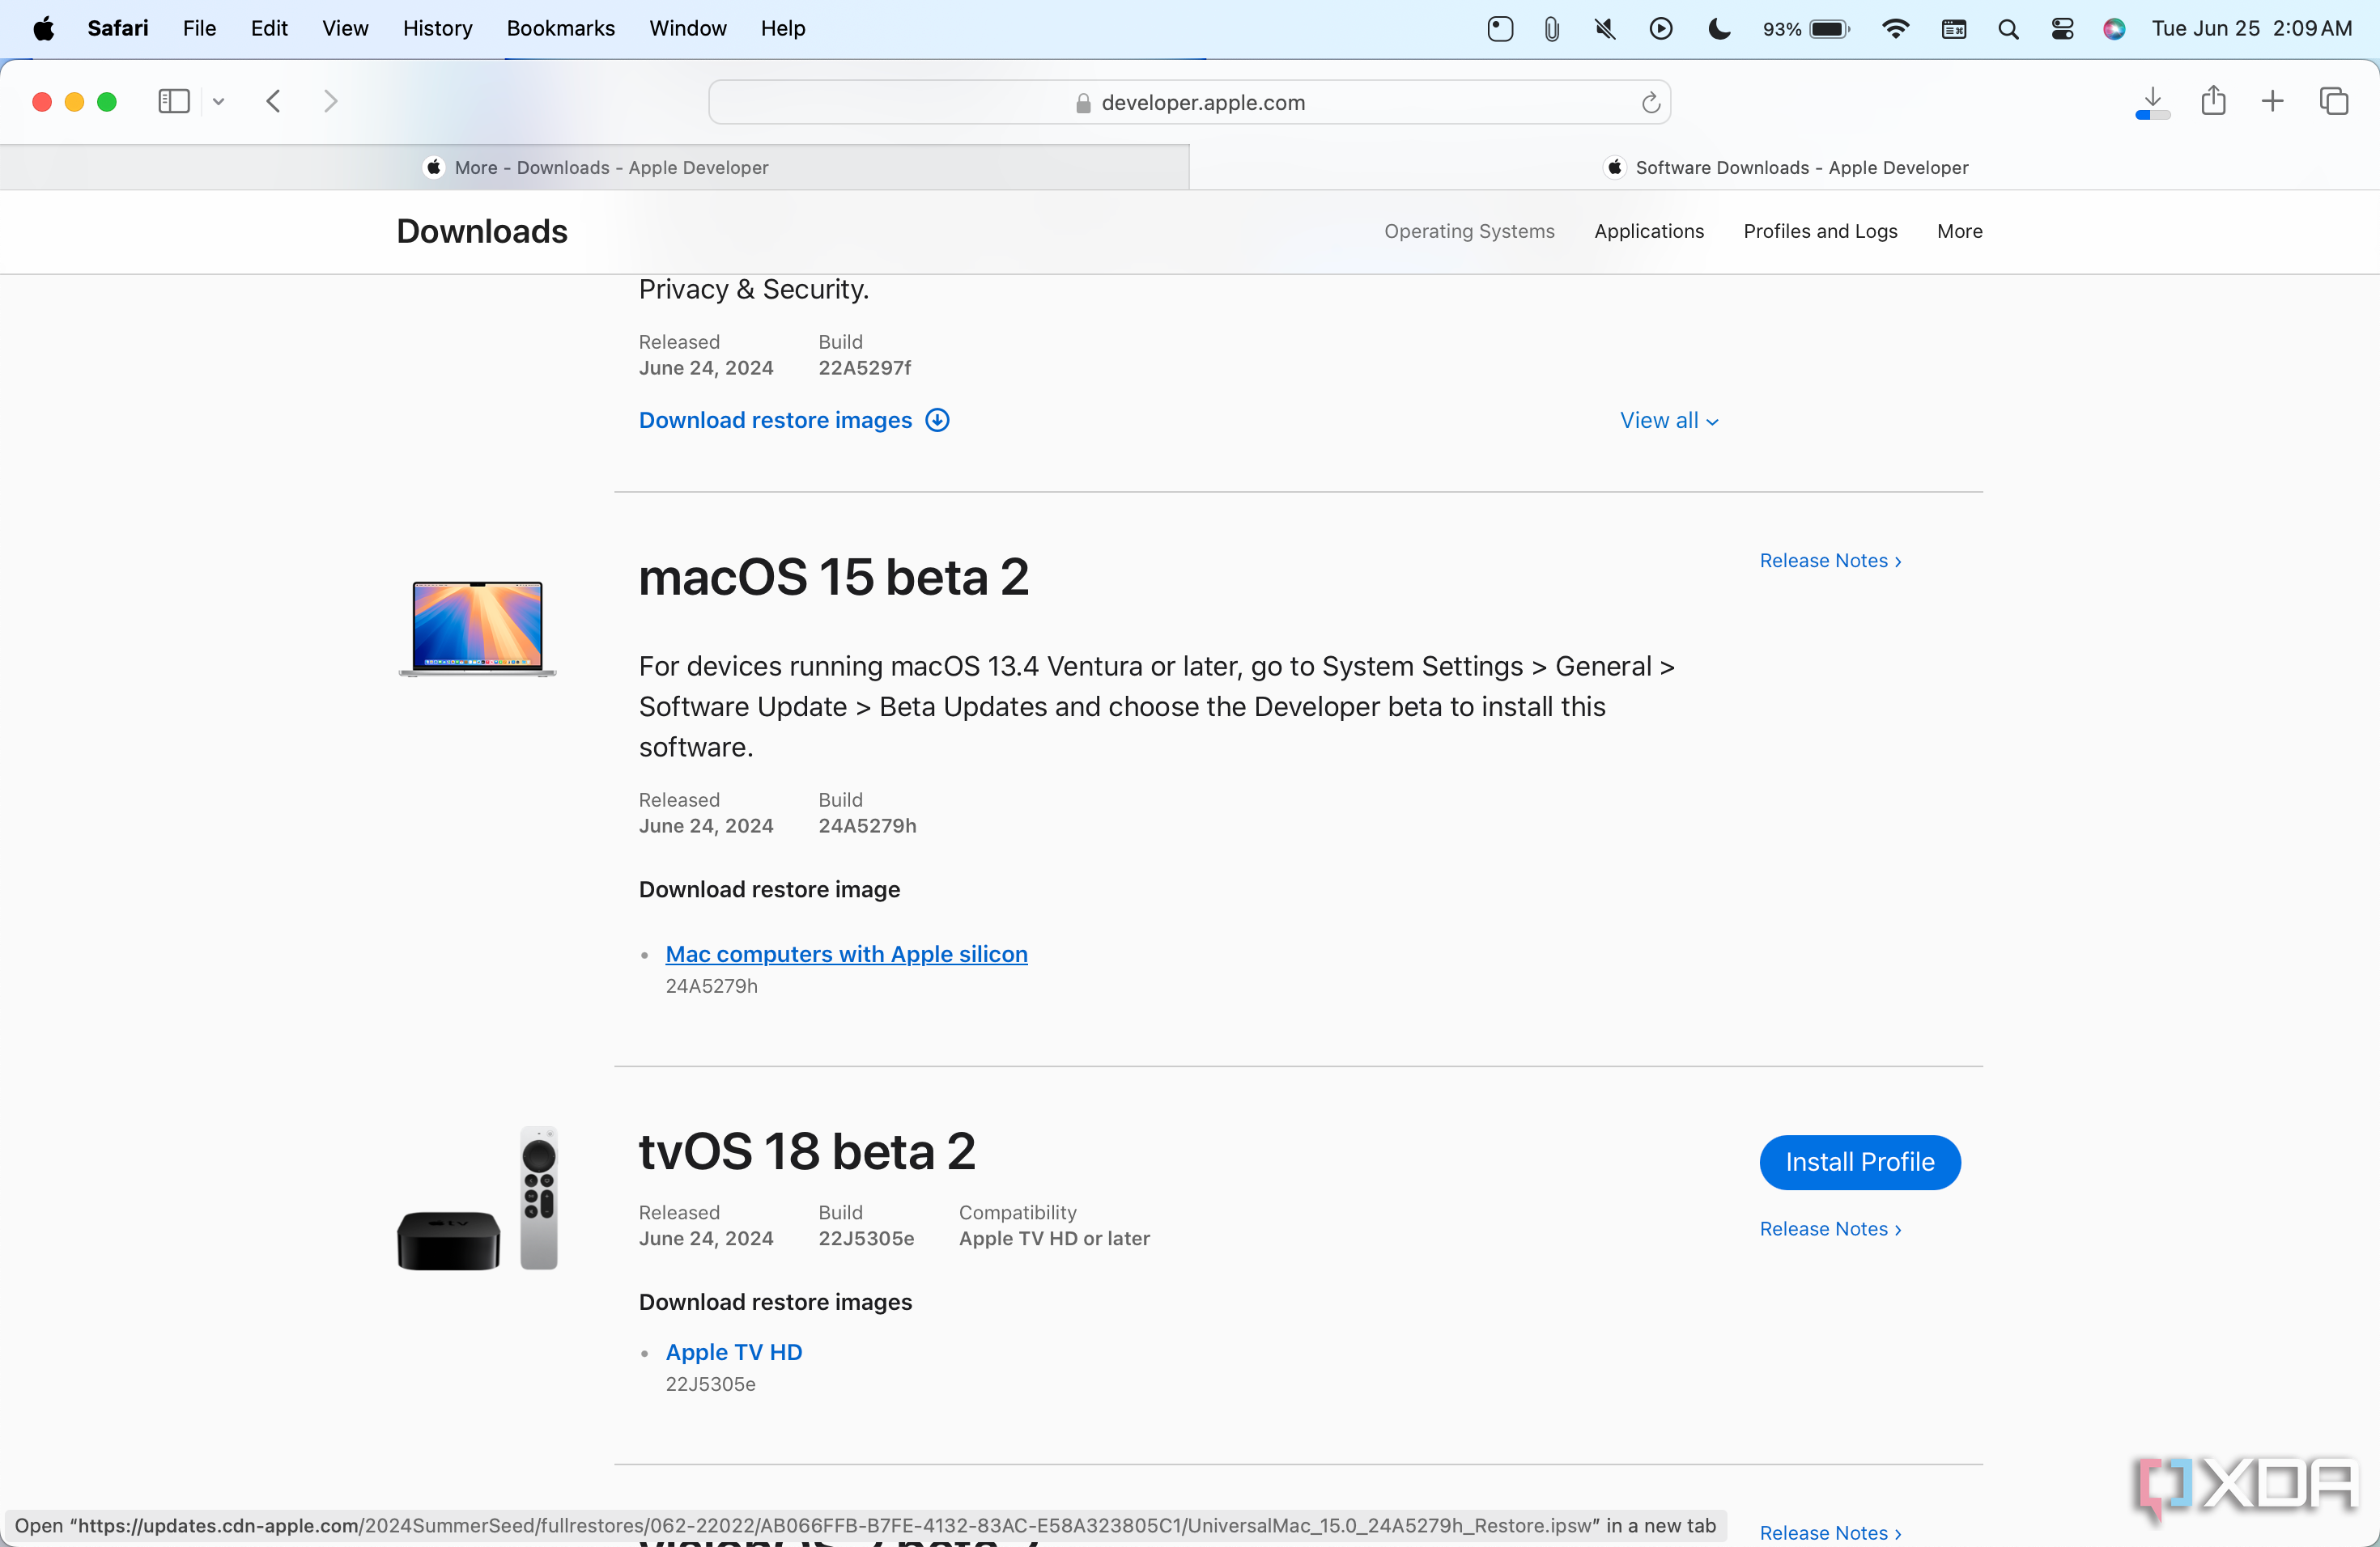Screen dimensions: 2380x1547
Task: Open Applications section
Action: [x=1649, y=231]
